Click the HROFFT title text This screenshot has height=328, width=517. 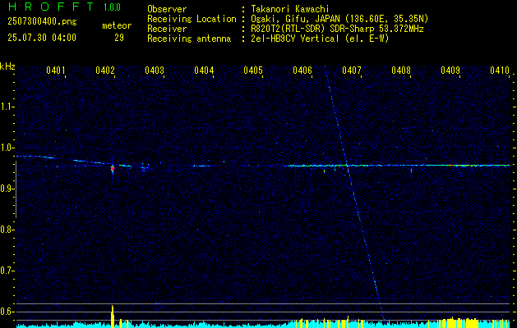pos(51,7)
